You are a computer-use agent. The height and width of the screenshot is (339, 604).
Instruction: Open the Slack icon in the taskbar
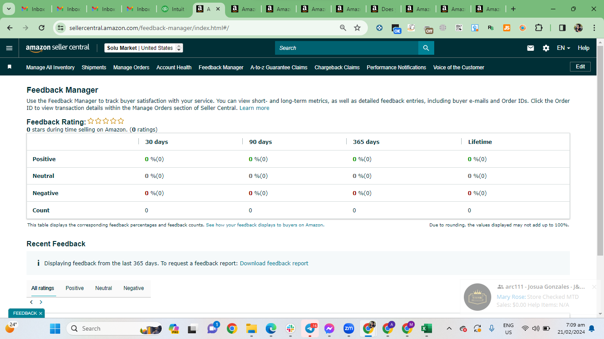pos(291,328)
